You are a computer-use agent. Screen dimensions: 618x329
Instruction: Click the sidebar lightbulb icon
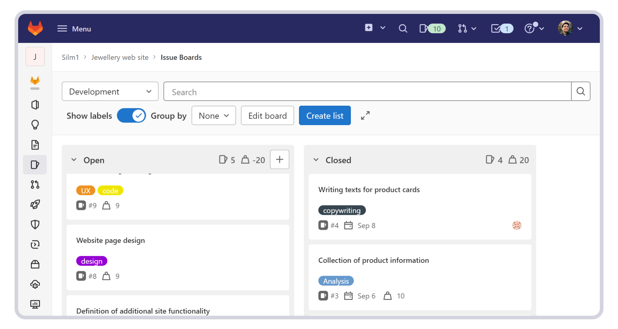pyautogui.click(x=35, y=125)
